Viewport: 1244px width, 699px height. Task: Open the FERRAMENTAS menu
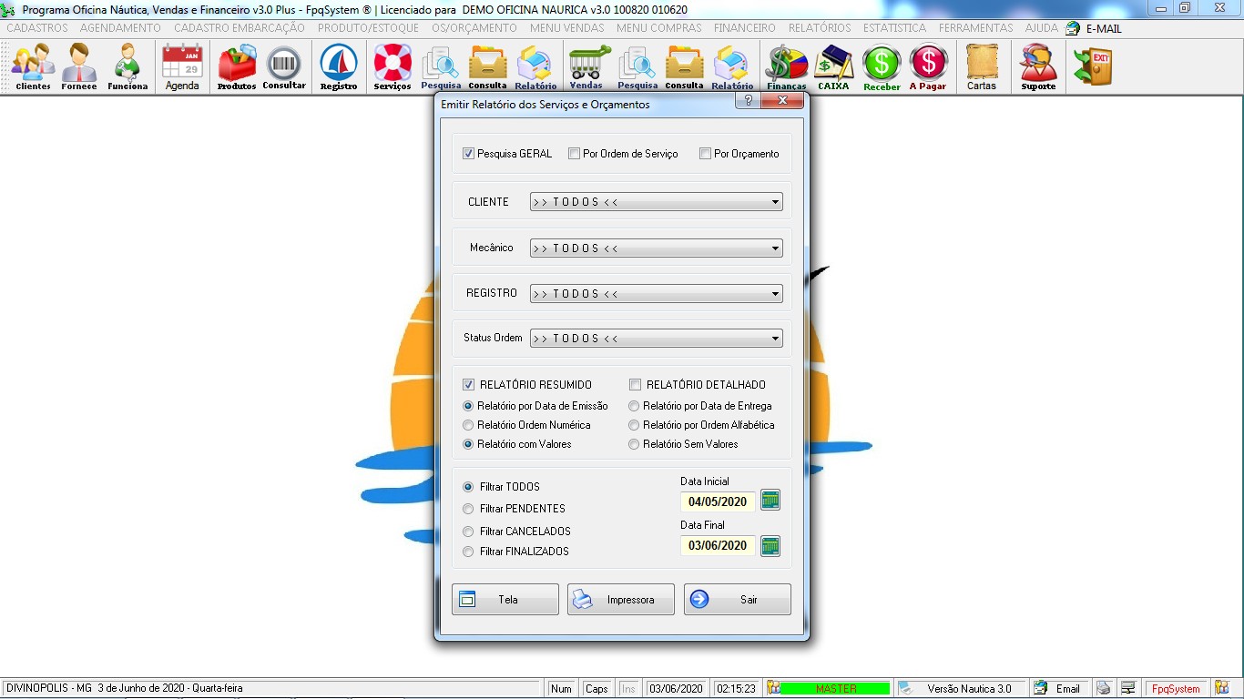[976, 28]
